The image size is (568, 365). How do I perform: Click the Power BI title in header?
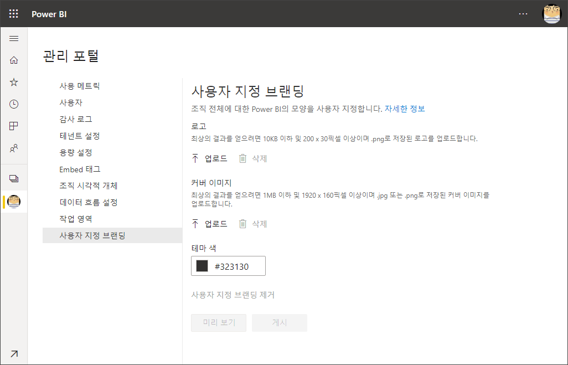49,14
